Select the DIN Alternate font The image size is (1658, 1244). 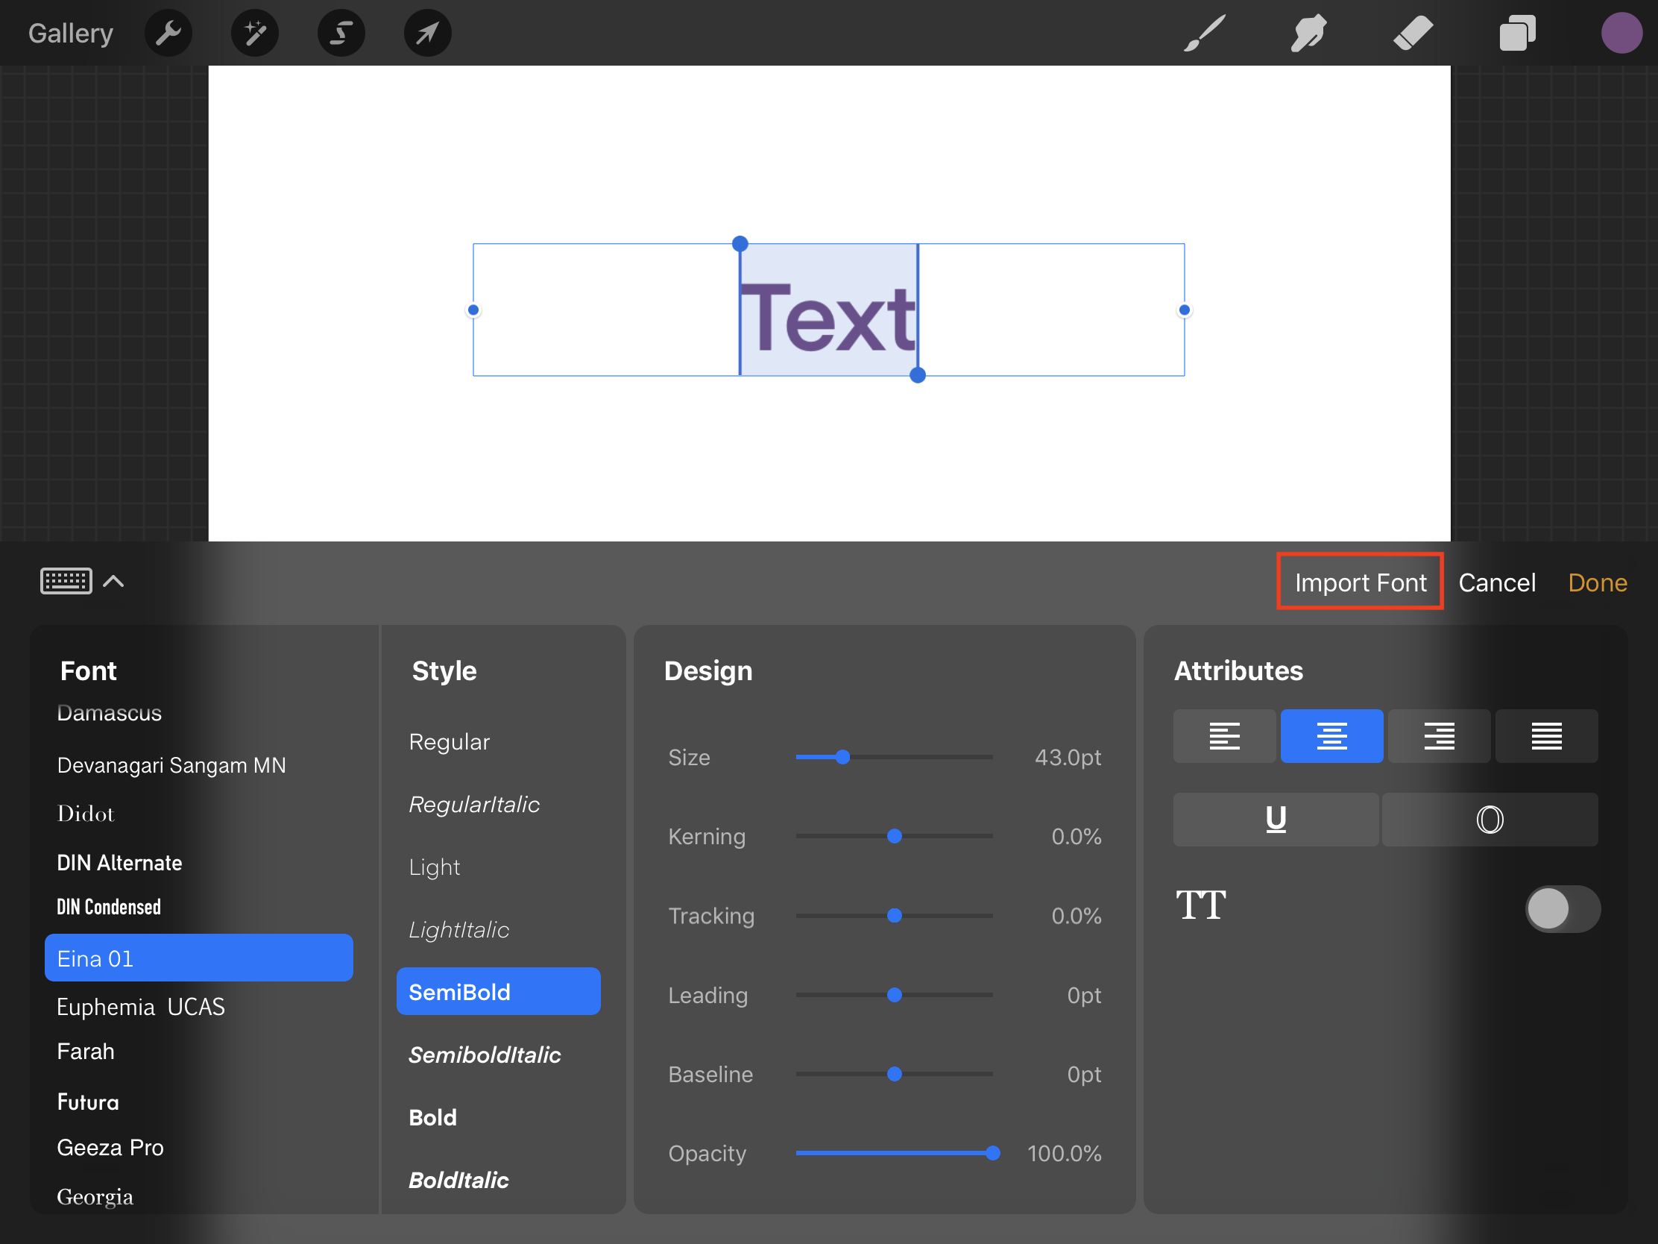pos(119,862)
